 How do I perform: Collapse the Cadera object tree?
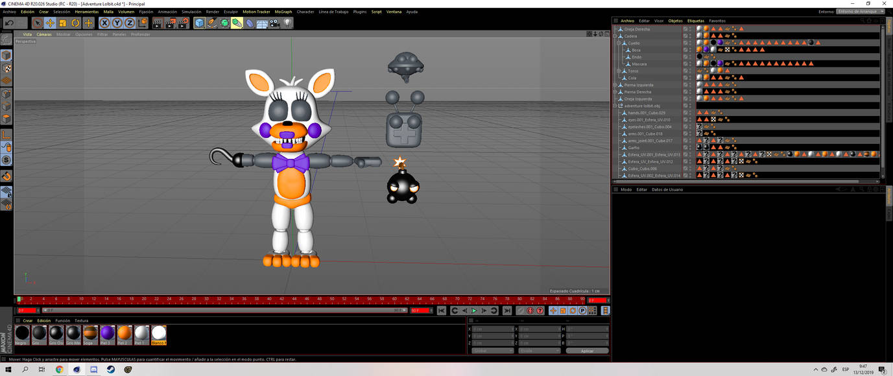pyautogui.click(x=615, y=36)
